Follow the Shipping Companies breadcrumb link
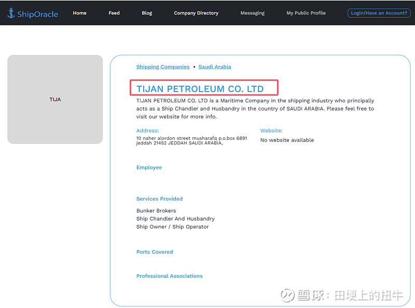The height and width of the screenshot is (308, 415). point(163,67)
